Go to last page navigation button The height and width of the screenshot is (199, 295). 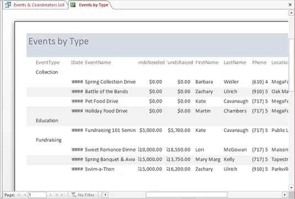57,195
